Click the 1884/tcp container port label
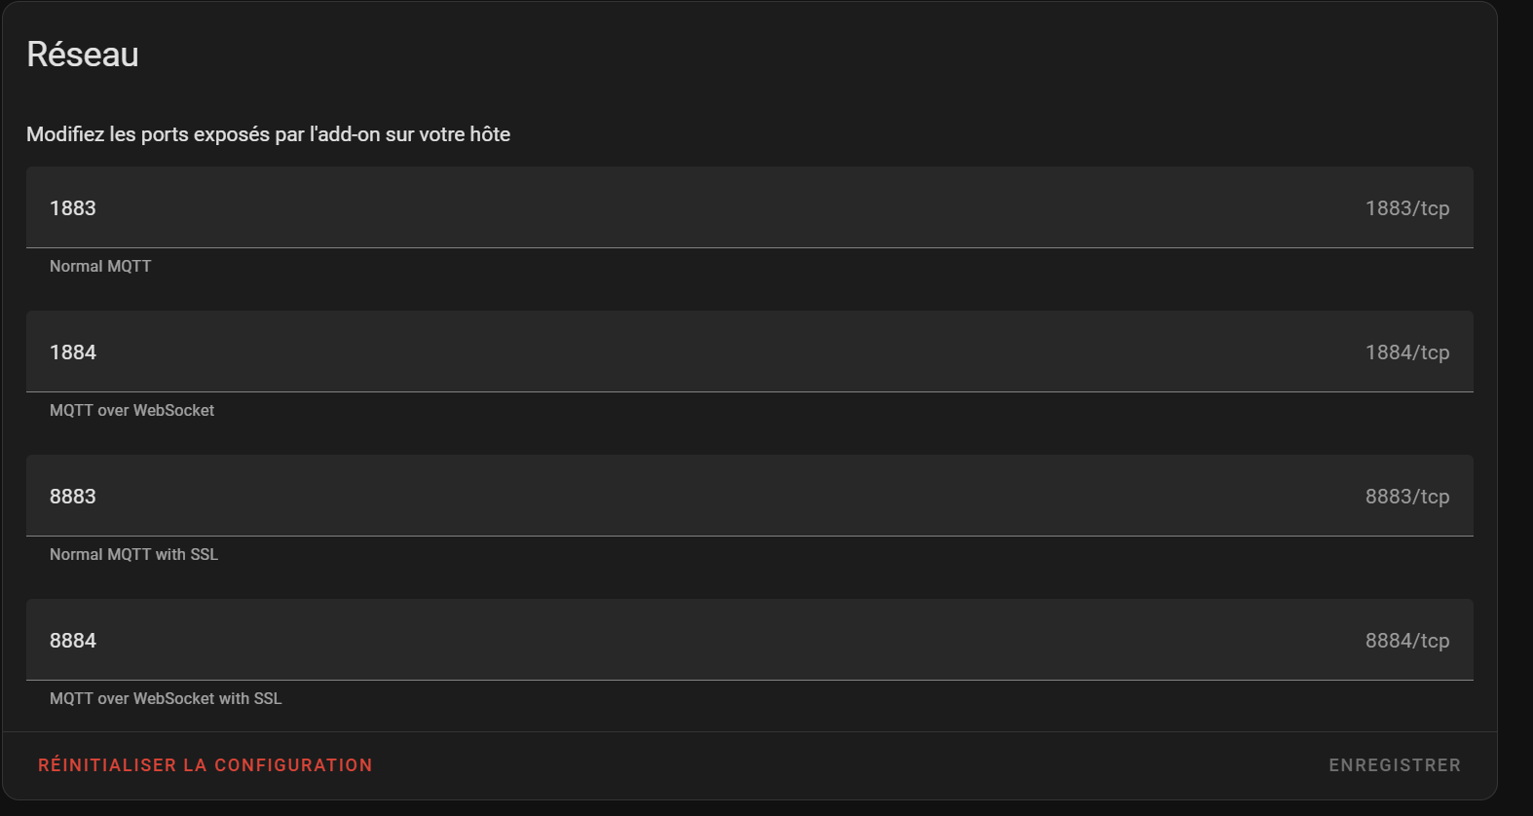1533x816 pixels. (x=1406, y=352)
